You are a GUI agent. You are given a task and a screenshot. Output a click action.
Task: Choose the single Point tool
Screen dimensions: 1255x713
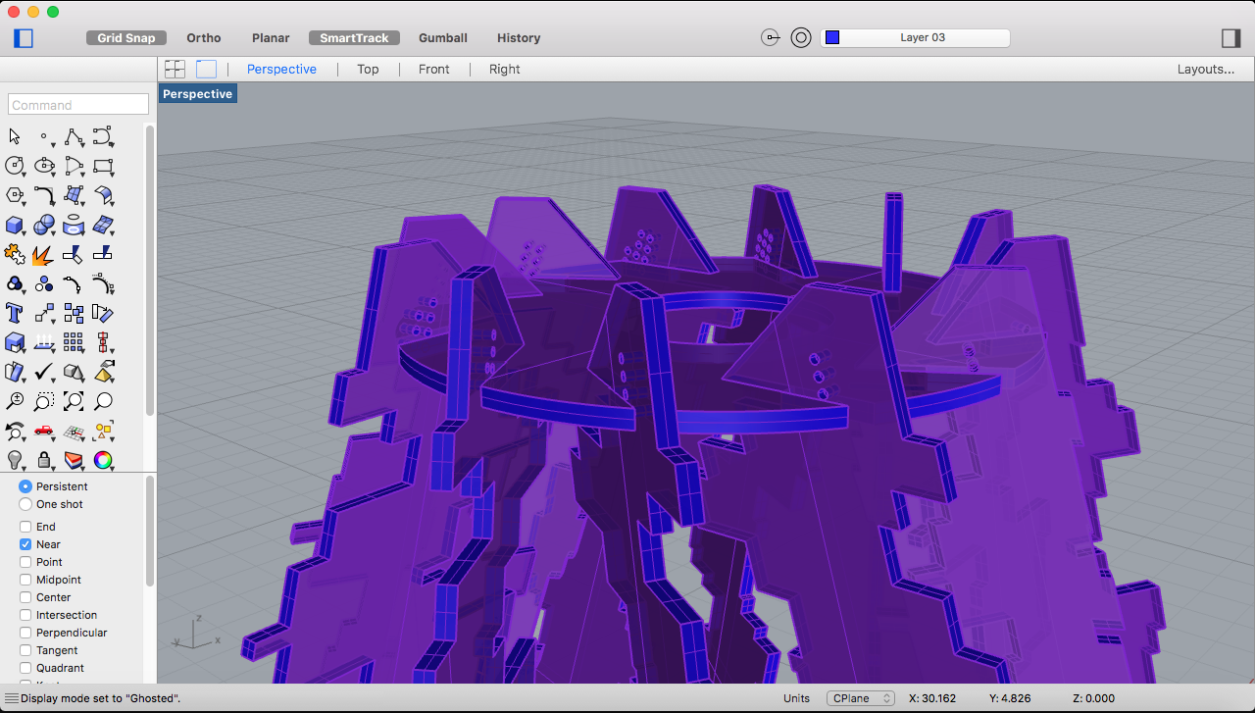pyautogui.click(x=44, y=136)
